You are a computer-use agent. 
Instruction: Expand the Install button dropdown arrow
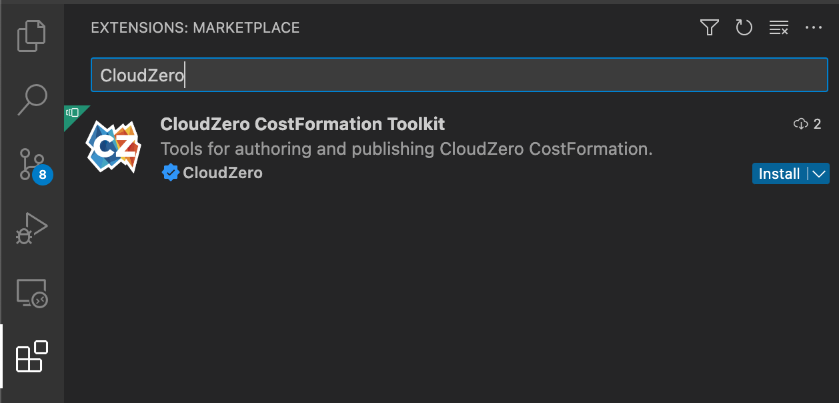point(819,173)
